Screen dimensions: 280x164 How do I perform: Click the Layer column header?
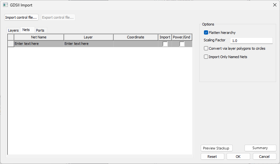pyautogui.click(x=88, y=37)
